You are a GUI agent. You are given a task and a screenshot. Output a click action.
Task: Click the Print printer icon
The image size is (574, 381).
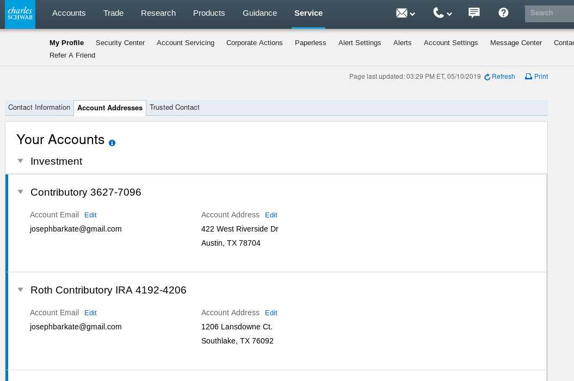(x=529, y=77)
